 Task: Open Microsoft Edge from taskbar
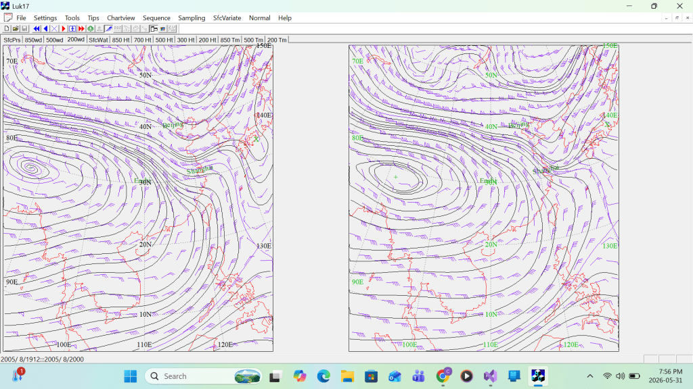pos(323,376)
